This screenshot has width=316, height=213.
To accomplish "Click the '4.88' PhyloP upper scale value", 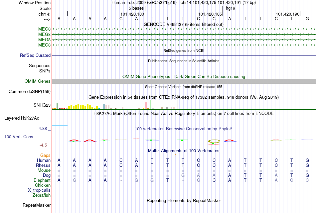I will (43, 129).
